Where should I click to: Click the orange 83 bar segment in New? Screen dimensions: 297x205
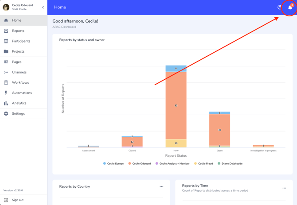point(176,105)
